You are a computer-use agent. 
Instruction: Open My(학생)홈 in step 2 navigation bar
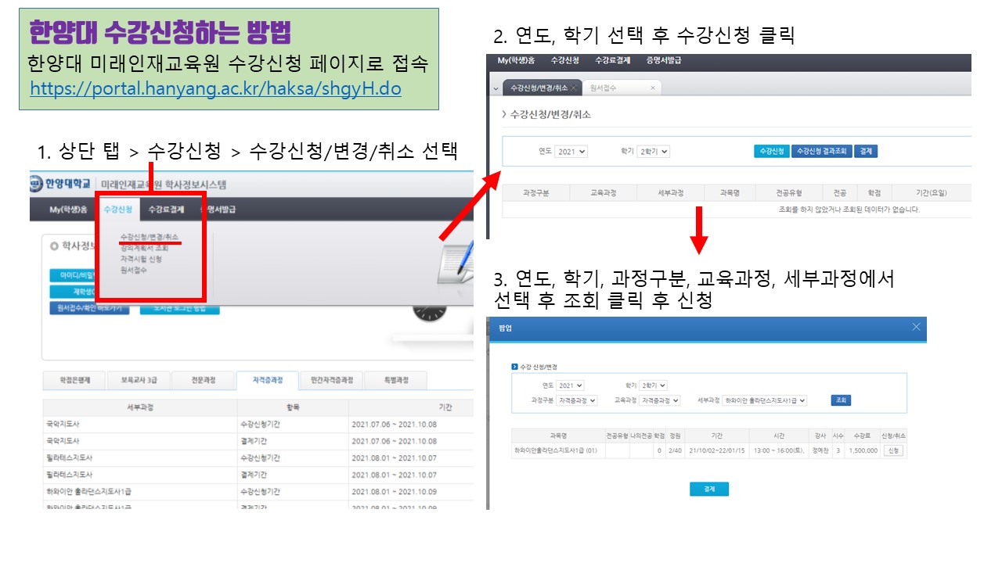[x=517, y=60]
